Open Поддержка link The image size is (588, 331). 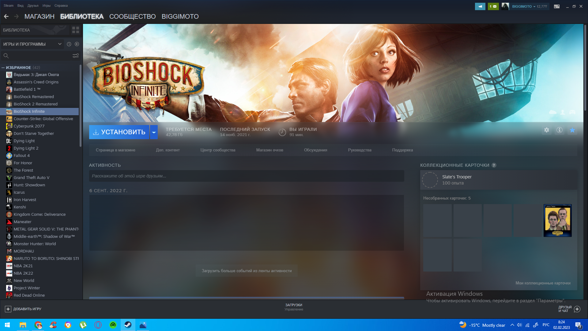[402, 150]
